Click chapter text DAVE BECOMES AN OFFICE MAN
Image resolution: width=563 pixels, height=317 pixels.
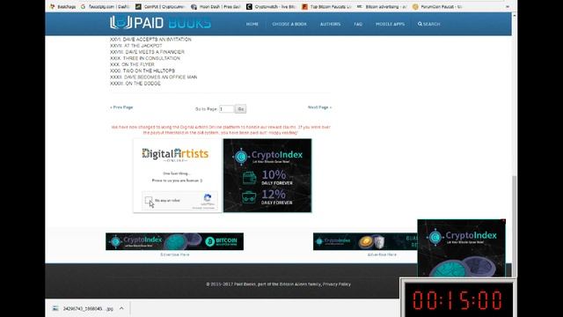(160, 77)
